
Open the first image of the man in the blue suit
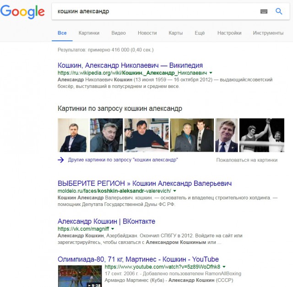pyautogui.click(x=73, y=135)
